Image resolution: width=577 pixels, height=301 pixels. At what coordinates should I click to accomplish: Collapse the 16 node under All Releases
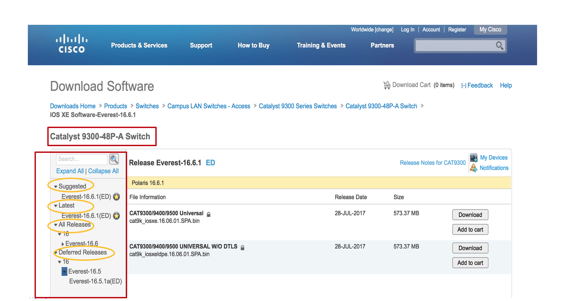coord(59,234)
